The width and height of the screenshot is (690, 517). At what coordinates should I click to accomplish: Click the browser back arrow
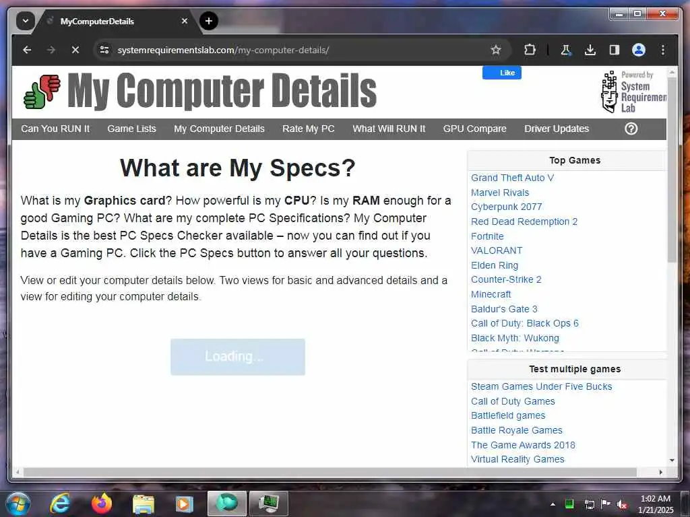pyautogui.click(x=27, y=50)
